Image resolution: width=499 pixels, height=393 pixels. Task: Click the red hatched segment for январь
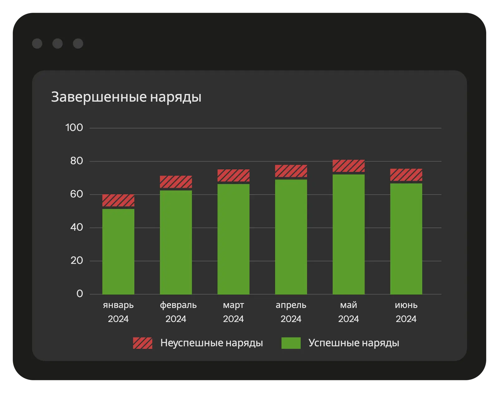tap(118, 200)
